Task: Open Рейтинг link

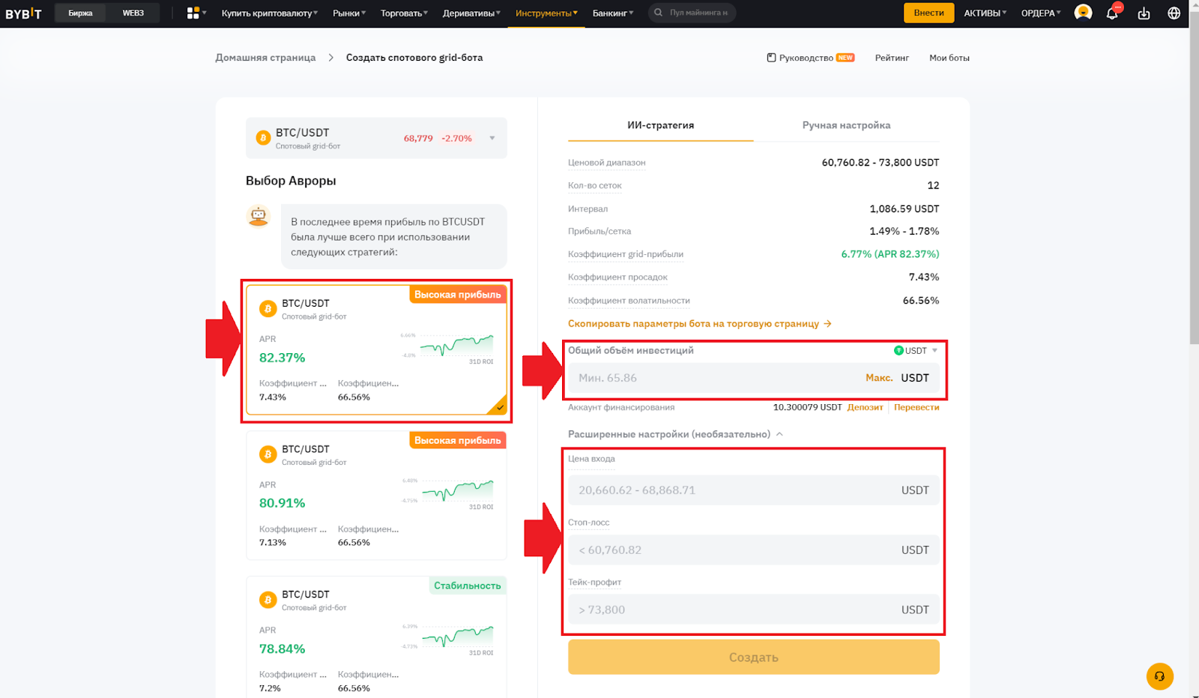Action: 892,58
